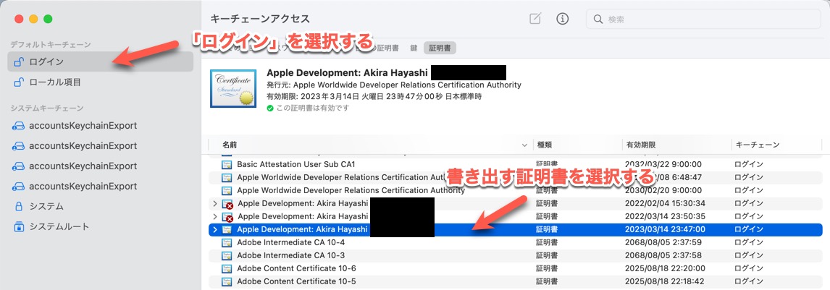
Task: Select the Adobe Intermediate CA 10-4 name
Action: pos(291,242)
